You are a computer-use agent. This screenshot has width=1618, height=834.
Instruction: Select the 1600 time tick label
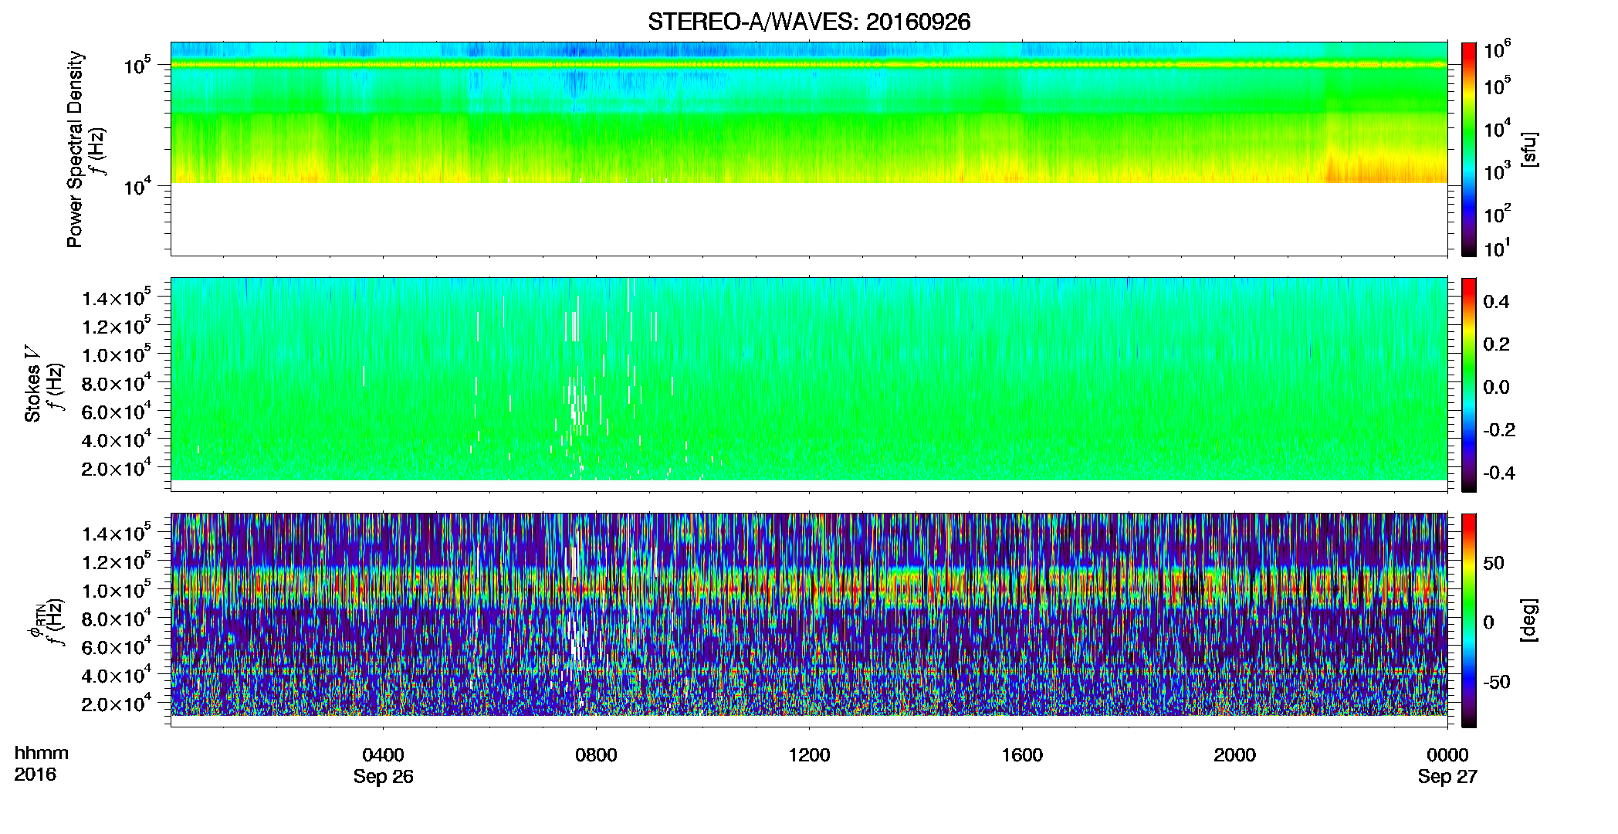(x=1022, y=755)
